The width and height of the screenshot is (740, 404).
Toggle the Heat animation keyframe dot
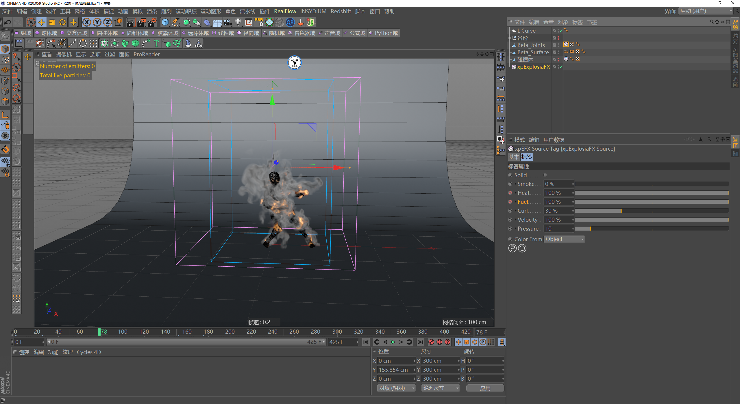tap(510, 193)
